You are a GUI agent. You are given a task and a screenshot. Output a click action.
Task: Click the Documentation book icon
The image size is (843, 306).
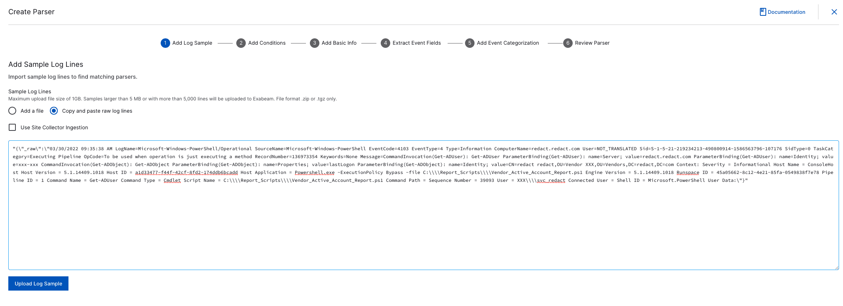763,12
